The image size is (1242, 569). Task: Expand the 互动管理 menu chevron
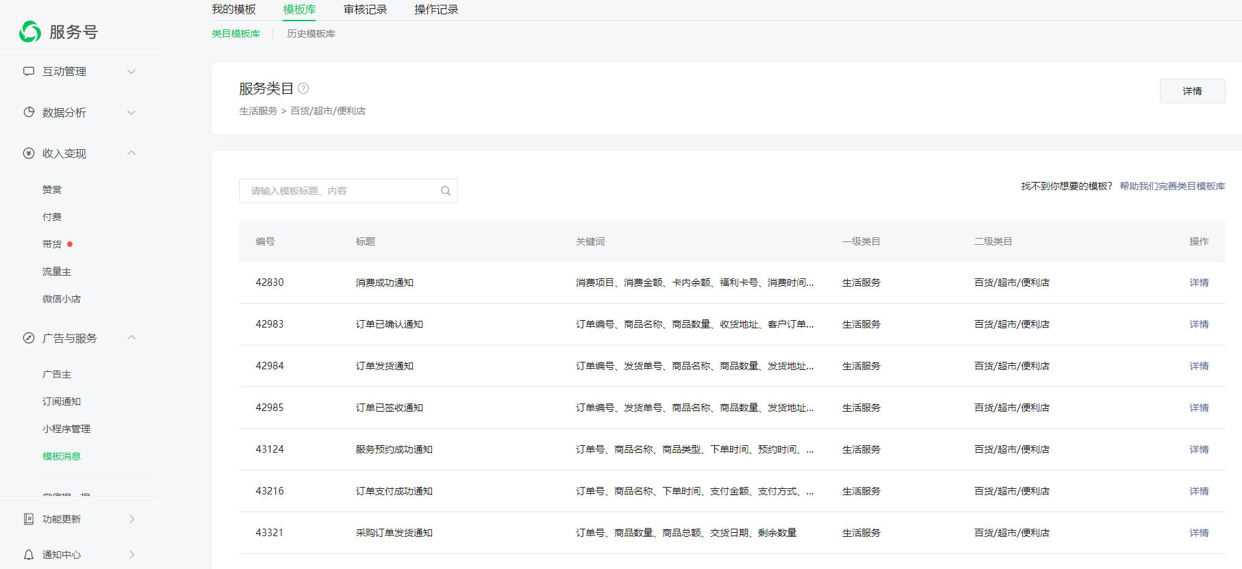pos(131,71)
